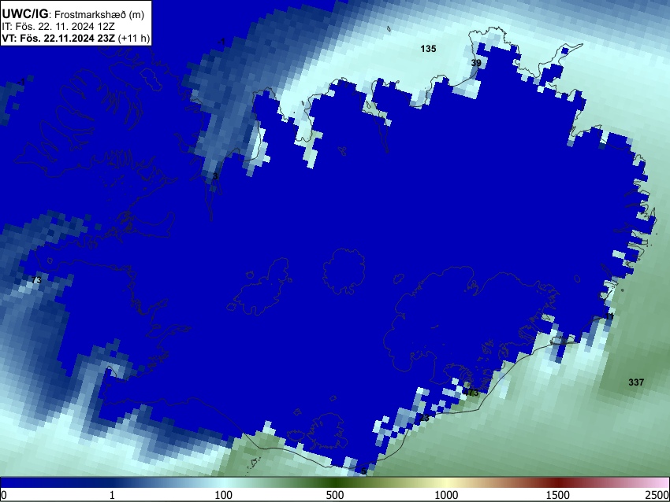
Task: Click the map value label 135
Action: 428,49
